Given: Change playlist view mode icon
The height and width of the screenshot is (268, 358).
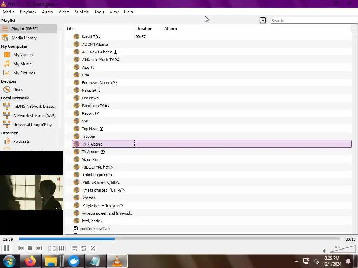Looking at the screenshot, I should point(263,20).
